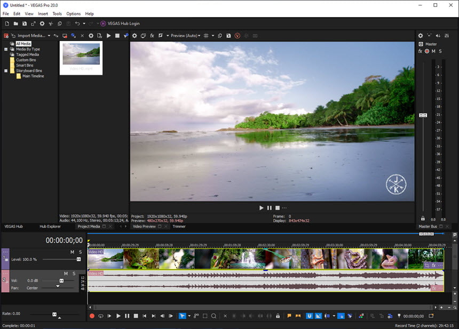Open the Options menu
The image size is (459, 329).
(x=73, y=14)
